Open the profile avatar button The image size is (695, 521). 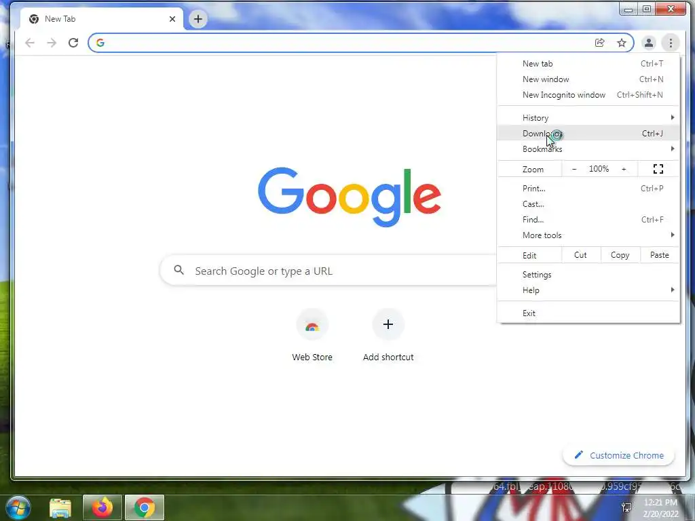point(648,43)
